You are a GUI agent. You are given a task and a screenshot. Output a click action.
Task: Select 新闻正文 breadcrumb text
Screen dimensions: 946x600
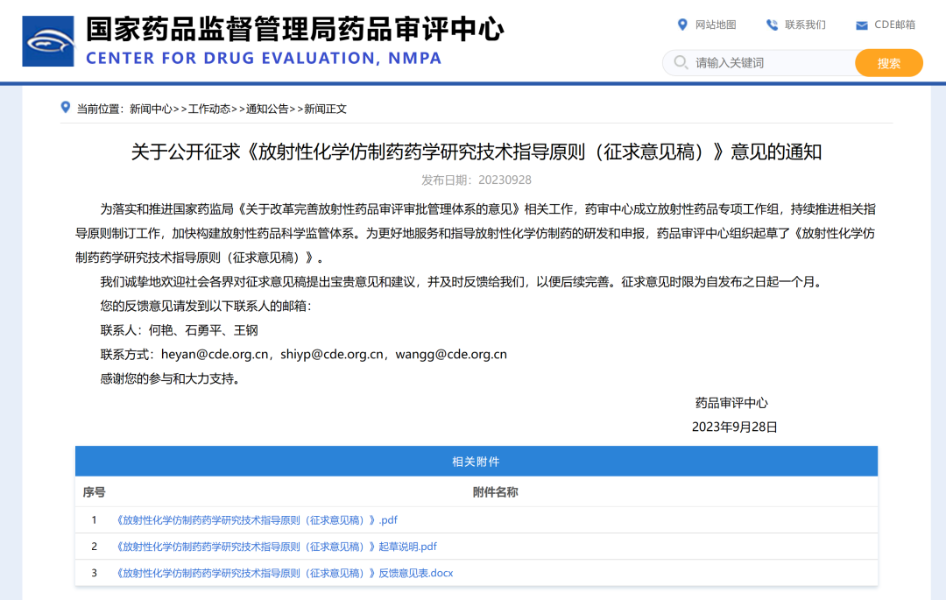pos(325,109)
